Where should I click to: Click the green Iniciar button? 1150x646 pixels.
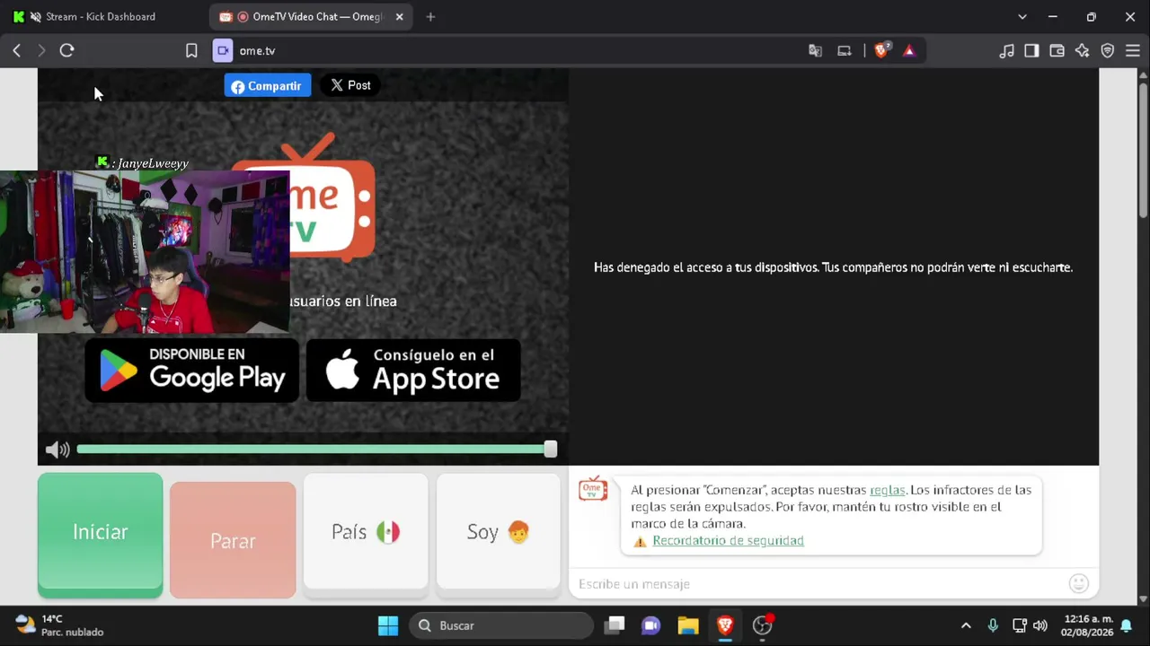coord(101,534)
